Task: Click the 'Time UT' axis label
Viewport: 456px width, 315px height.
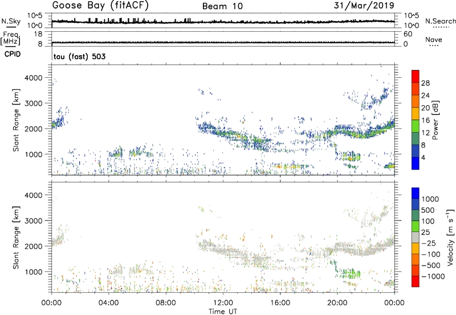Action: point(223,312)
